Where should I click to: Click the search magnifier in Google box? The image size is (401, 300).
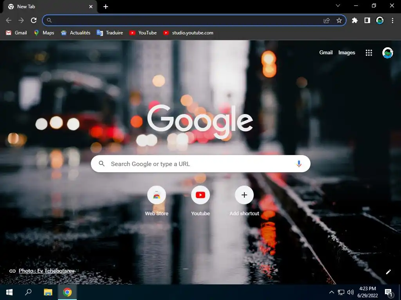(x=101, y=164)
